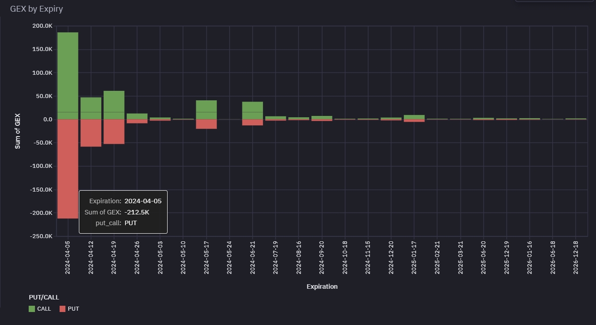Toggle the CALL series via legend label

[44, 309]
